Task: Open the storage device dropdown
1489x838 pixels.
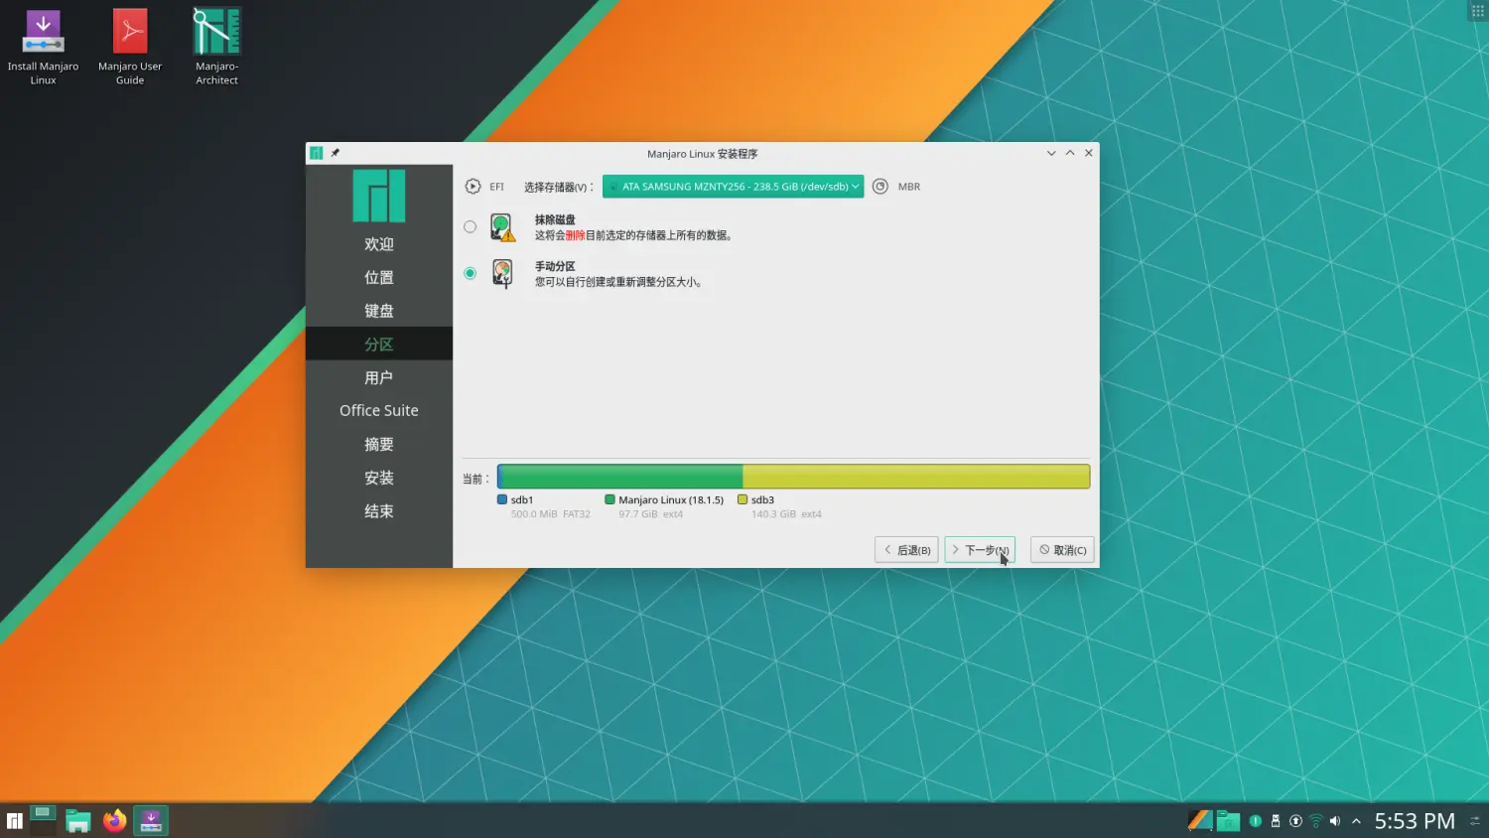Action: pyautogui.click(x=733, y=187)
